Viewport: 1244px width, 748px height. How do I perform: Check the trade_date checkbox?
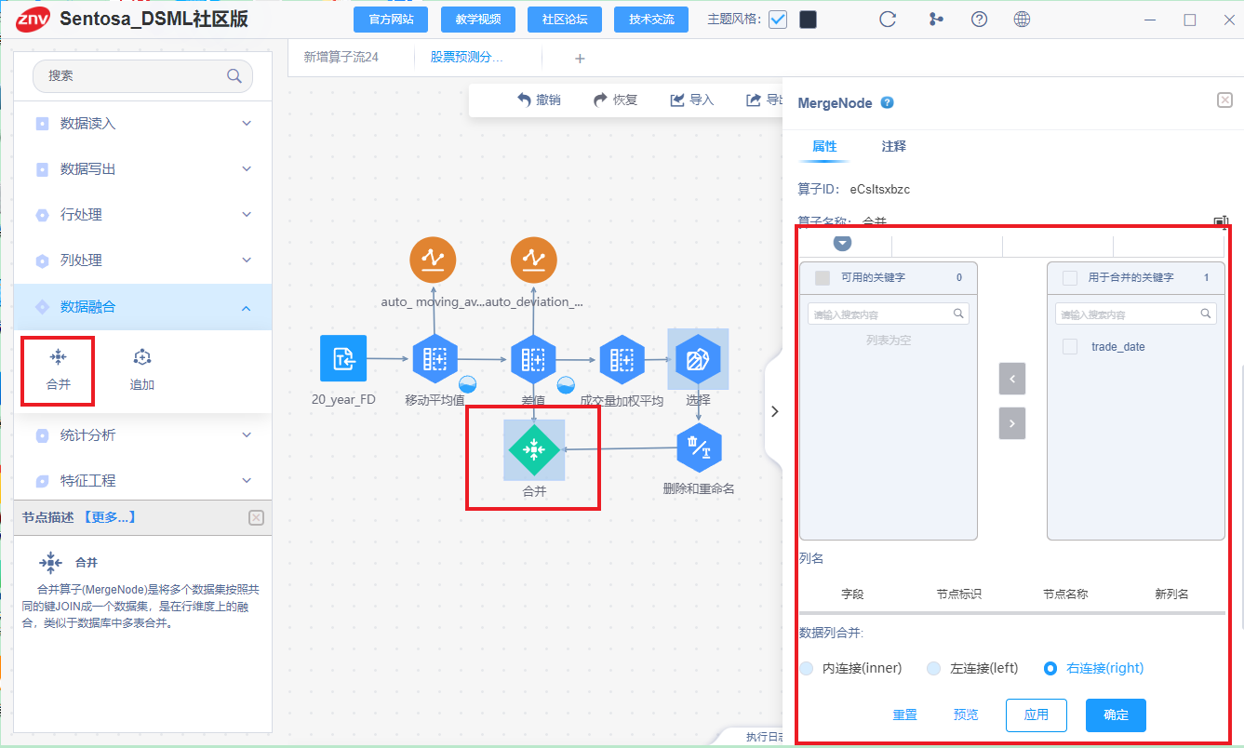1070,346
